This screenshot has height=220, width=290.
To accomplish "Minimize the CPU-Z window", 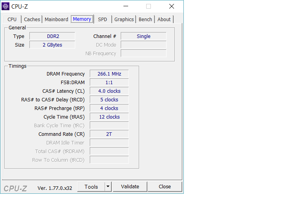I will coord(126,6).
